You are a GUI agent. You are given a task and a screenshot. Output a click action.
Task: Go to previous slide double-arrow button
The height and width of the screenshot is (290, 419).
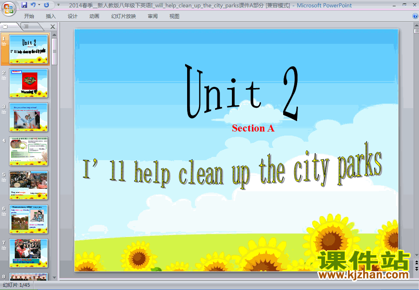pos(416,263)
